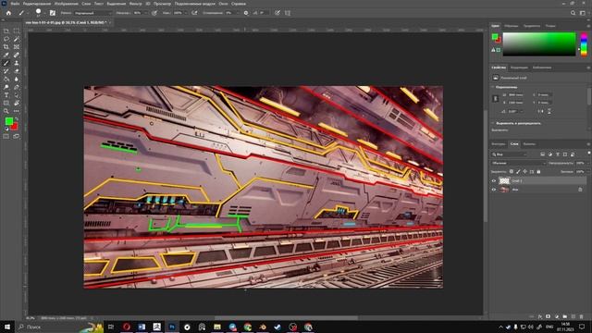This screenshot has height=333, width=592.
Task: Click the search icon at top right
Action: [x=573, y=13]
